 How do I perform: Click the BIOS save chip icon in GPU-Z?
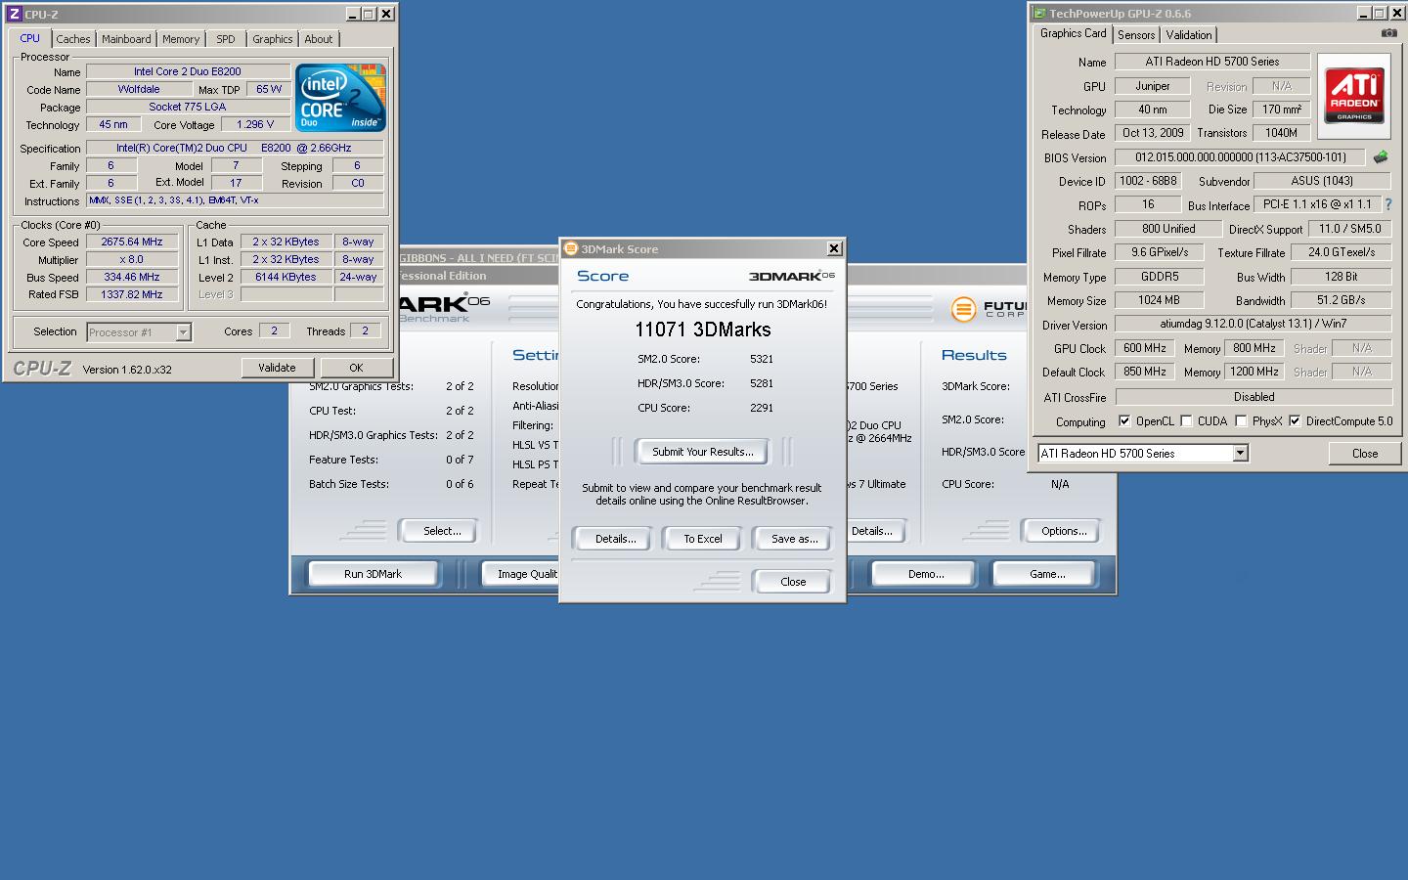click(1381, 157)
